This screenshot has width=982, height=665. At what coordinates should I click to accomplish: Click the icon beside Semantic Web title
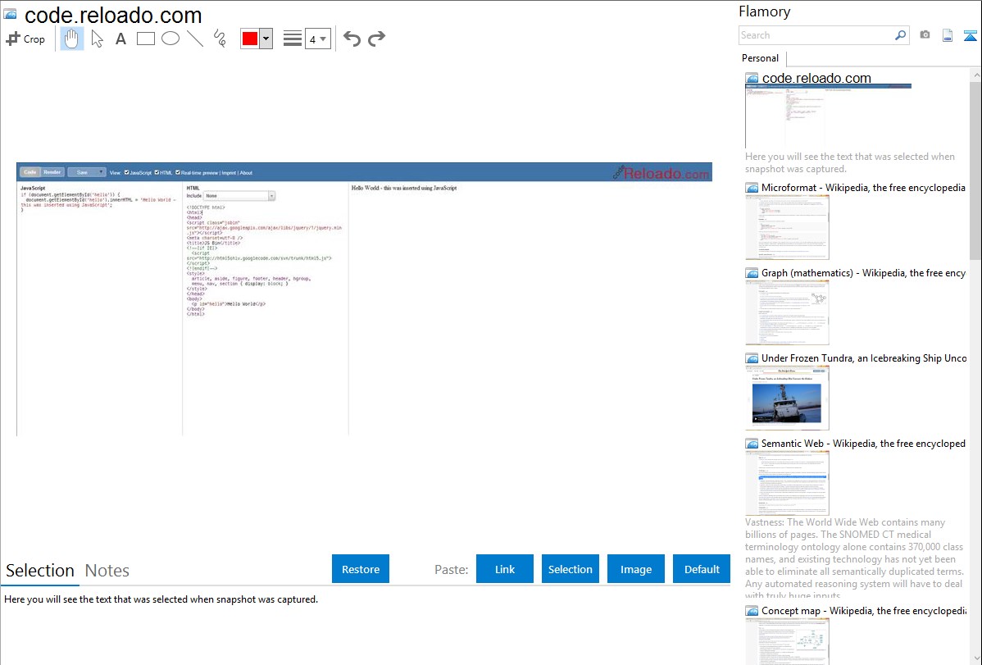point(752,444)
